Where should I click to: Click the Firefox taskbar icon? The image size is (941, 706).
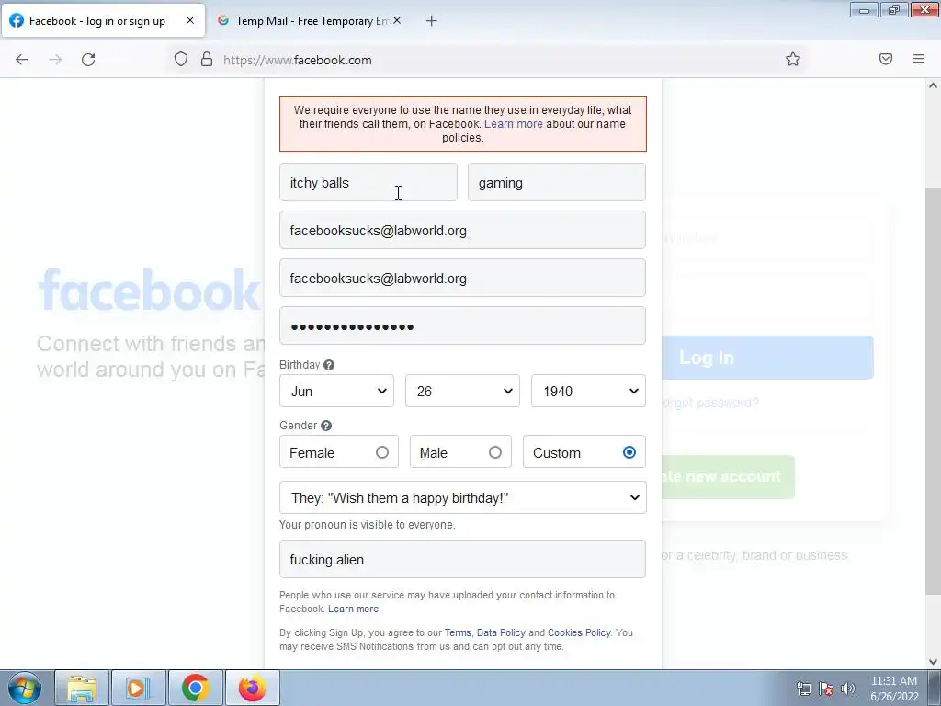[252, 688]
